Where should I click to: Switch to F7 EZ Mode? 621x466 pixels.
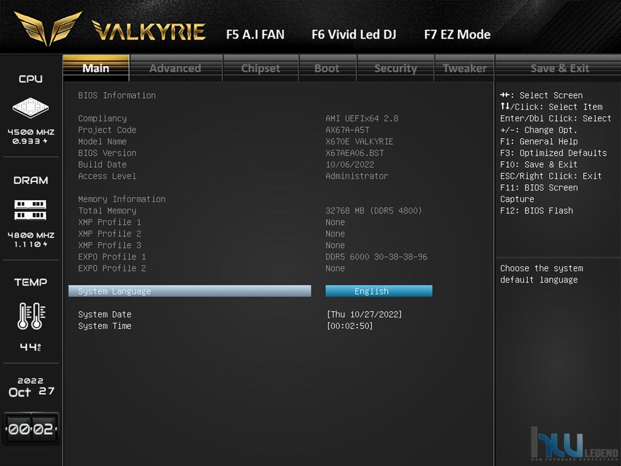457,34
